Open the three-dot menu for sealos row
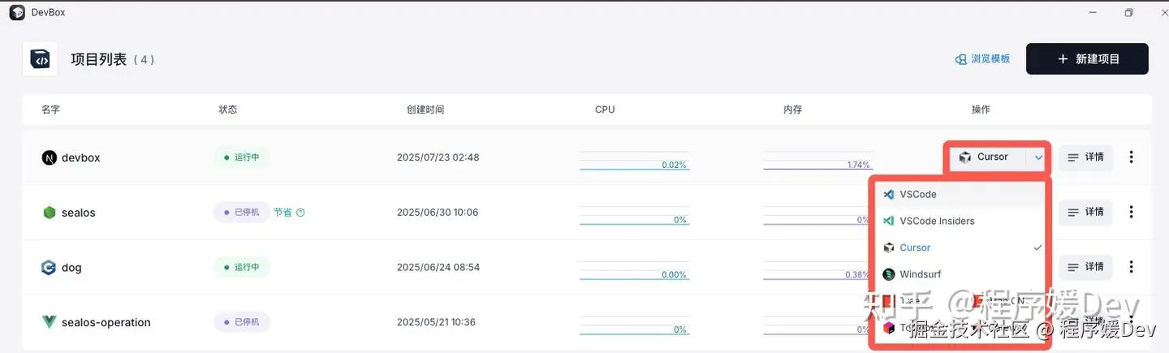 1131,212
